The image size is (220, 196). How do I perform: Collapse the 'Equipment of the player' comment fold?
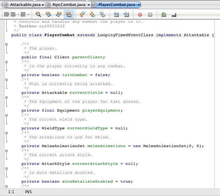[6, 97]
